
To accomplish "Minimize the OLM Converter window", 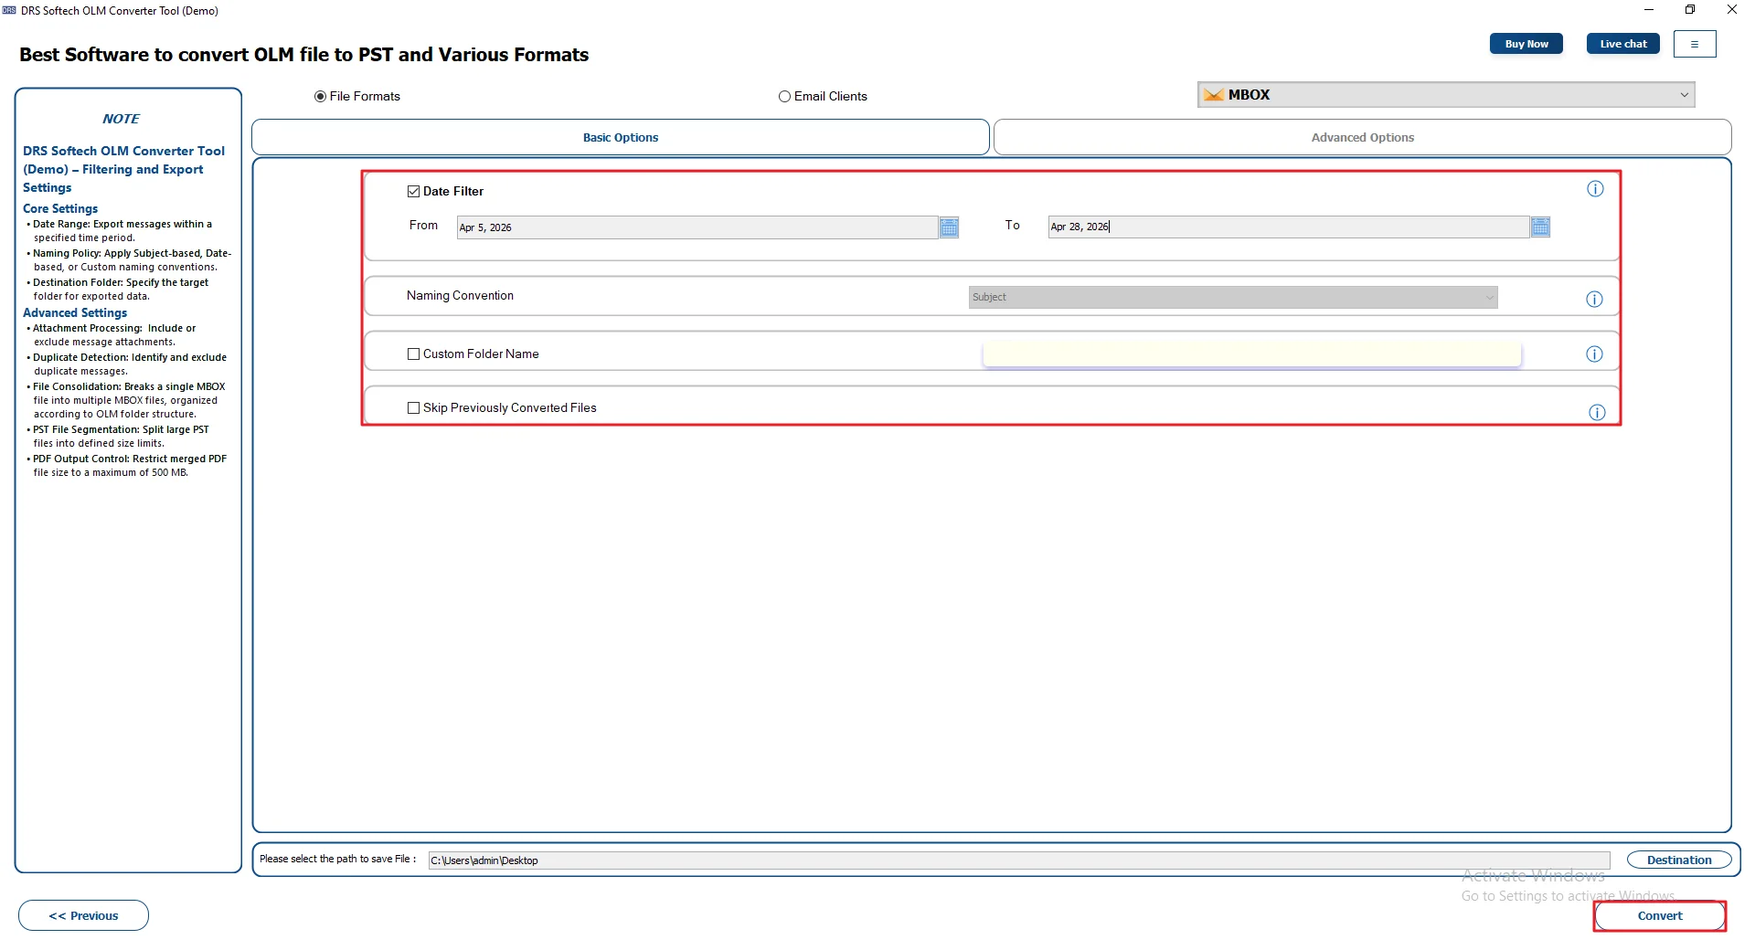I will click(1649, 10).
